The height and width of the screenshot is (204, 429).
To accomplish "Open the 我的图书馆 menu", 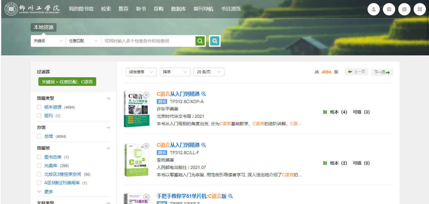I will pyautogui.click(x=81, y=9).
